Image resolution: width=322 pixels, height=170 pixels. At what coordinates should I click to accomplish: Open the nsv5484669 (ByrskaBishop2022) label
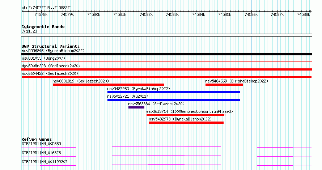[237, 81]
